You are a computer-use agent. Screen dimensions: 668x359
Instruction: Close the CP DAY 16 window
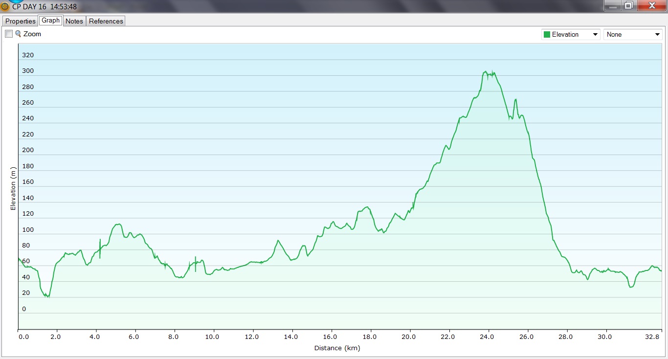(x=651, y=5)
